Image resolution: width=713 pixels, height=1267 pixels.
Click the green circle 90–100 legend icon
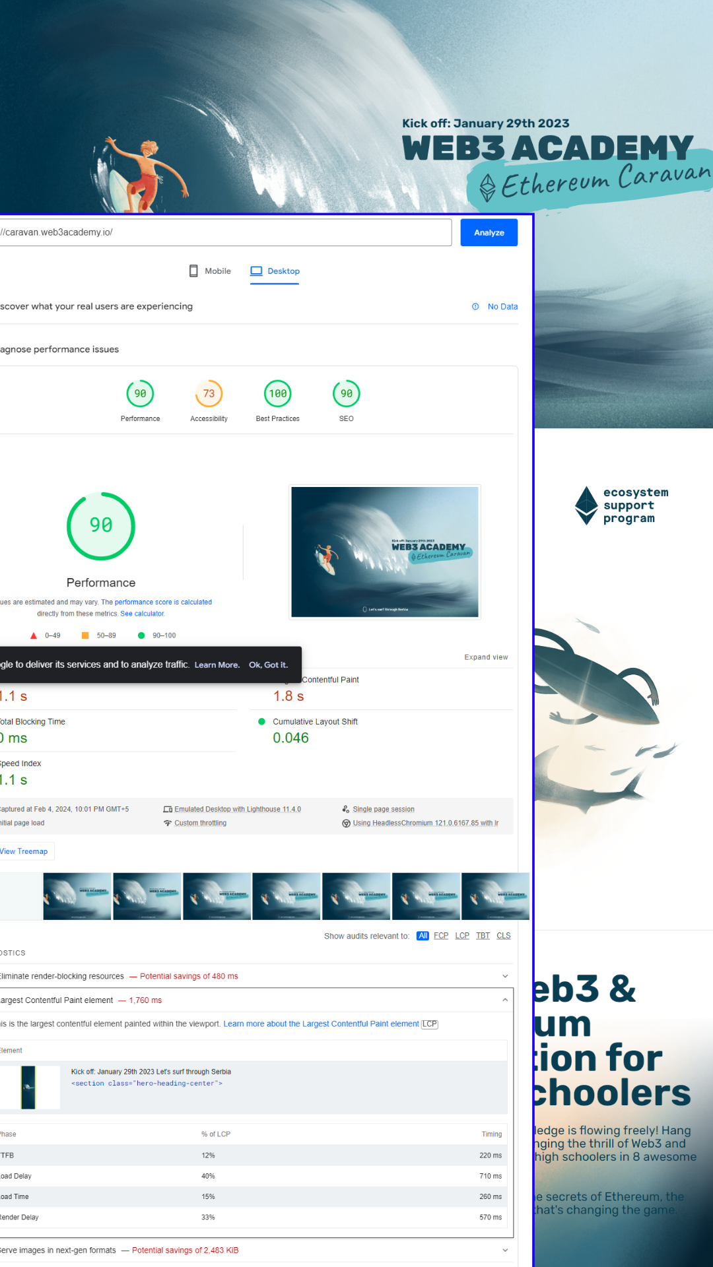pyautogui.click(x=141, y=635)
